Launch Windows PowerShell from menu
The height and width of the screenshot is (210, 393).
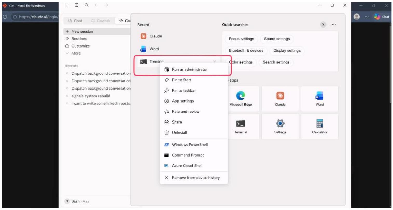tap(194, 145)
